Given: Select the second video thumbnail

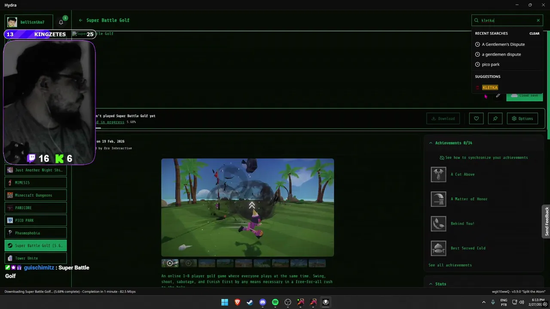Looking at the screenshot, I should 188,263.
